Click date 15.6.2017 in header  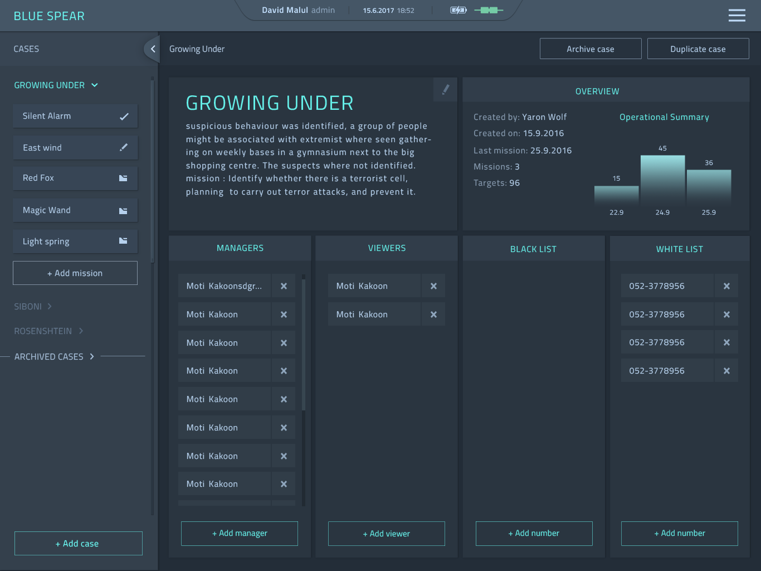point(378,11)
